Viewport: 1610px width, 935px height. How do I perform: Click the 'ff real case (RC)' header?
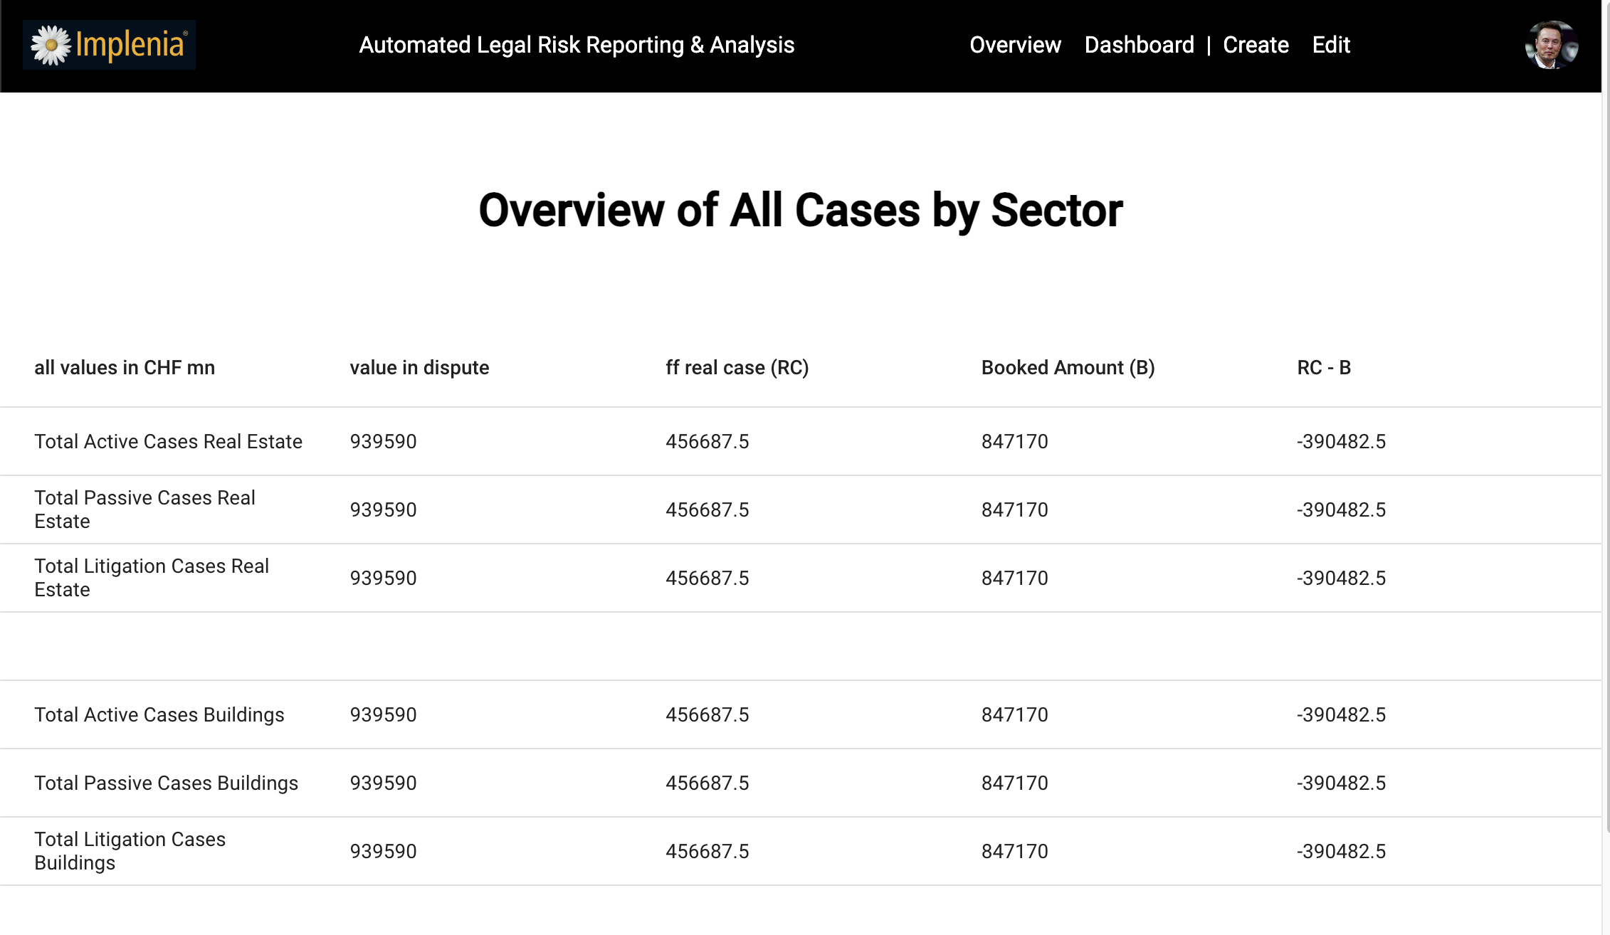(737, 368)
